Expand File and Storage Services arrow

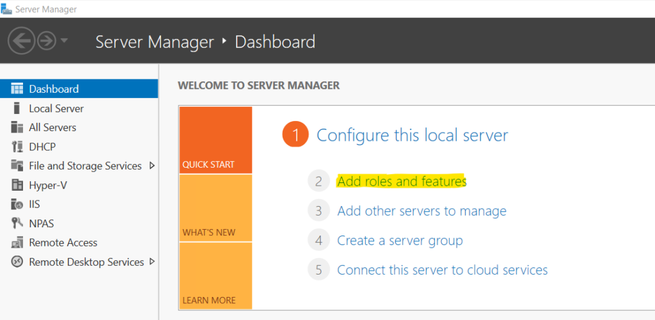coord(152,166)
